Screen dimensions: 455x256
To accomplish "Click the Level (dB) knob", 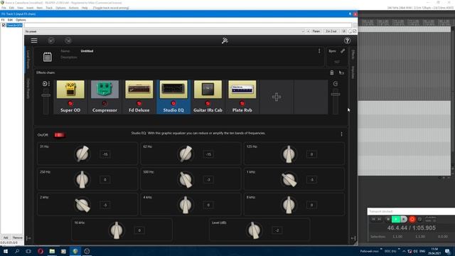I will [255, 230].
